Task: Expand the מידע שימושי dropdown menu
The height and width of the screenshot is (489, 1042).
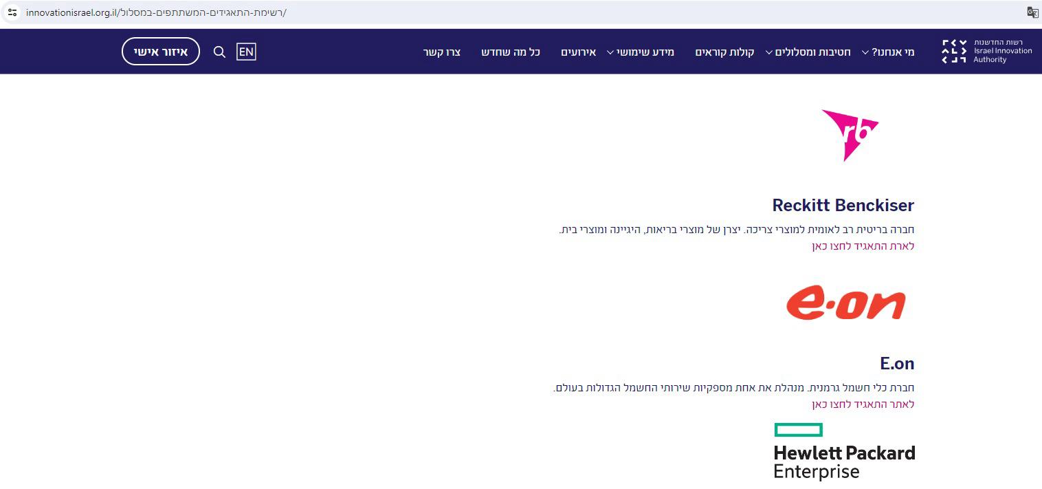Action: [641, 52]
